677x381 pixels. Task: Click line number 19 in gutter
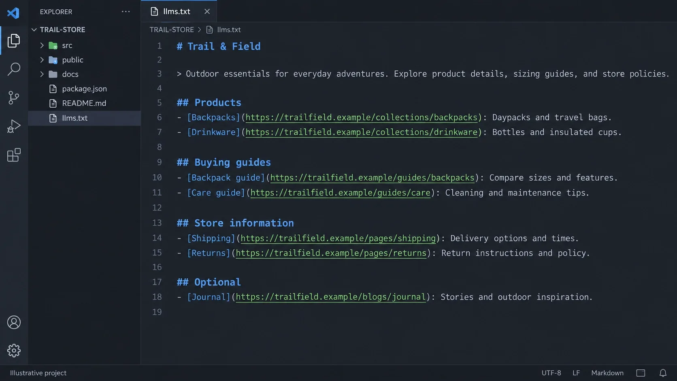(x=157, y=312)
